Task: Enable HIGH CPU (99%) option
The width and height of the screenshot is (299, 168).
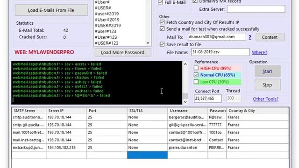Action: (x=196, y=68)
